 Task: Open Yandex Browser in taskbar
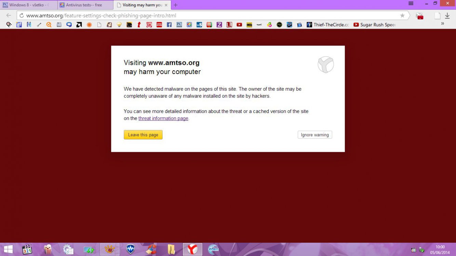(192, 250)
